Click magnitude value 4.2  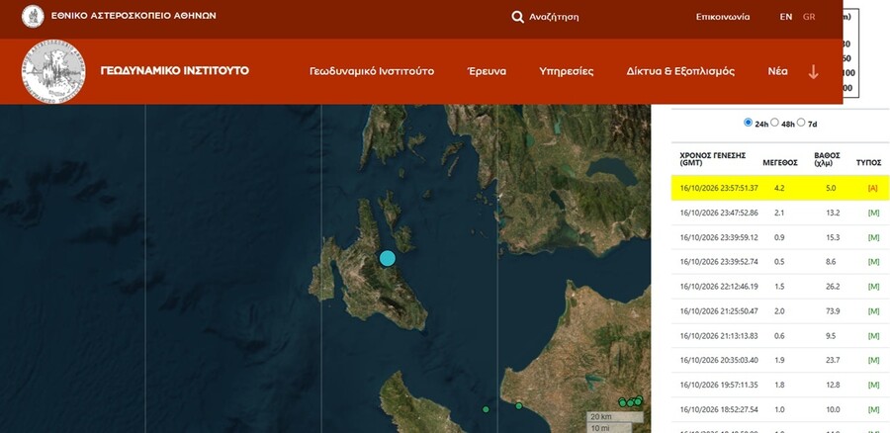coord(779,188)
